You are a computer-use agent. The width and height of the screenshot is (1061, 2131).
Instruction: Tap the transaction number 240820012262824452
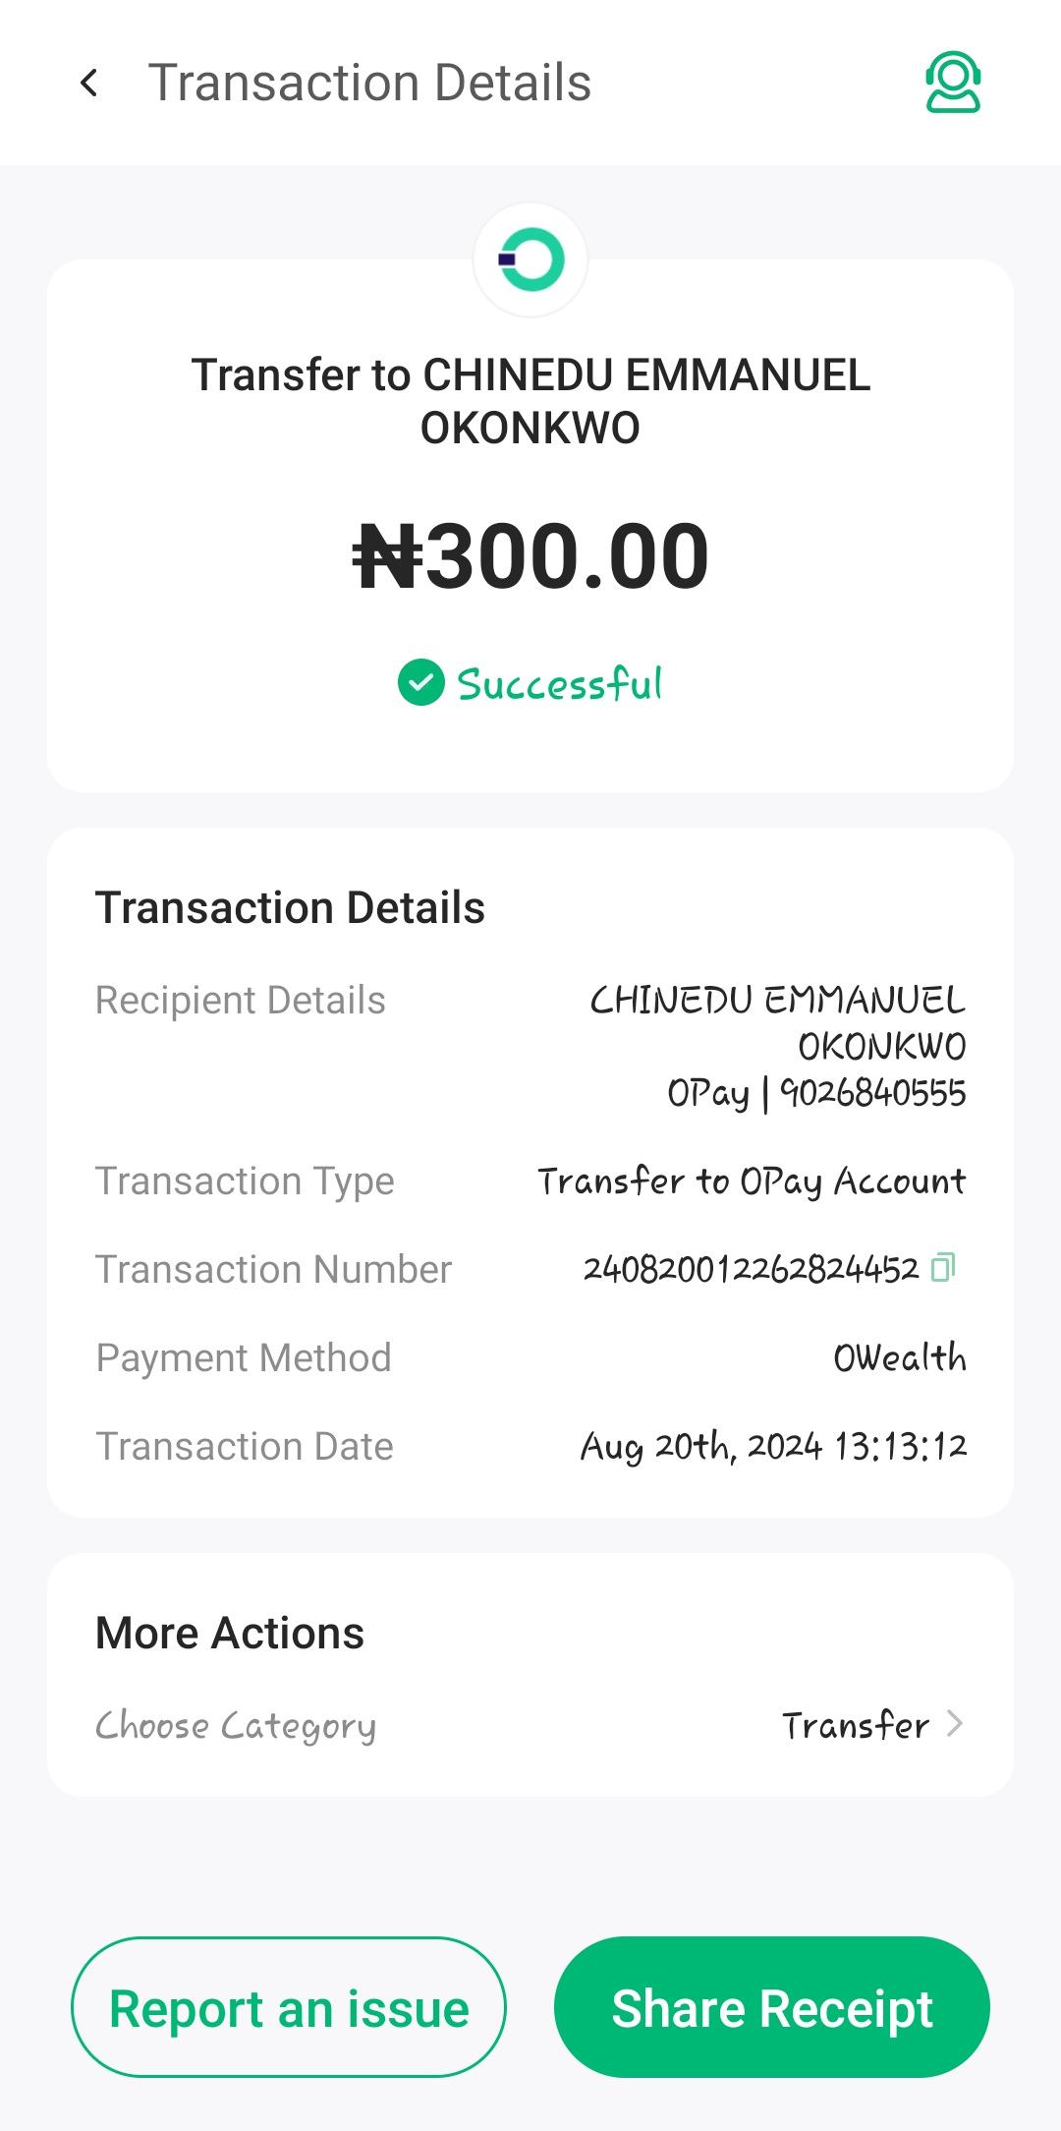pos(751,1269)
